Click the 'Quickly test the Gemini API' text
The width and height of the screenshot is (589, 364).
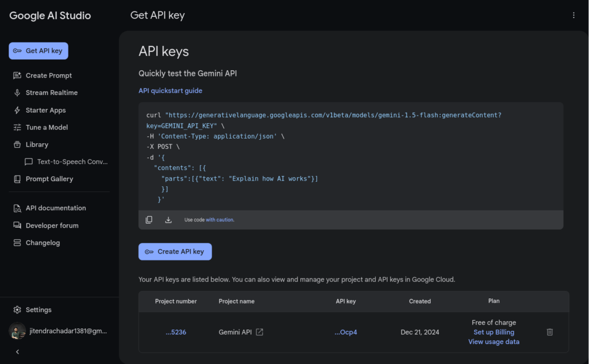coord(188,74)
